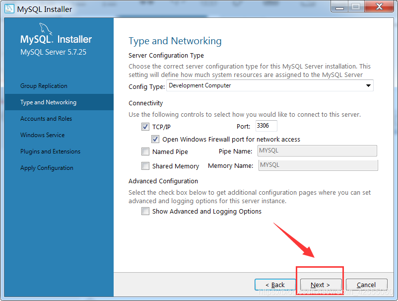The width and height of the screenshot is (398, 301).
Task: Click the Next button
Action: [321, 285]
